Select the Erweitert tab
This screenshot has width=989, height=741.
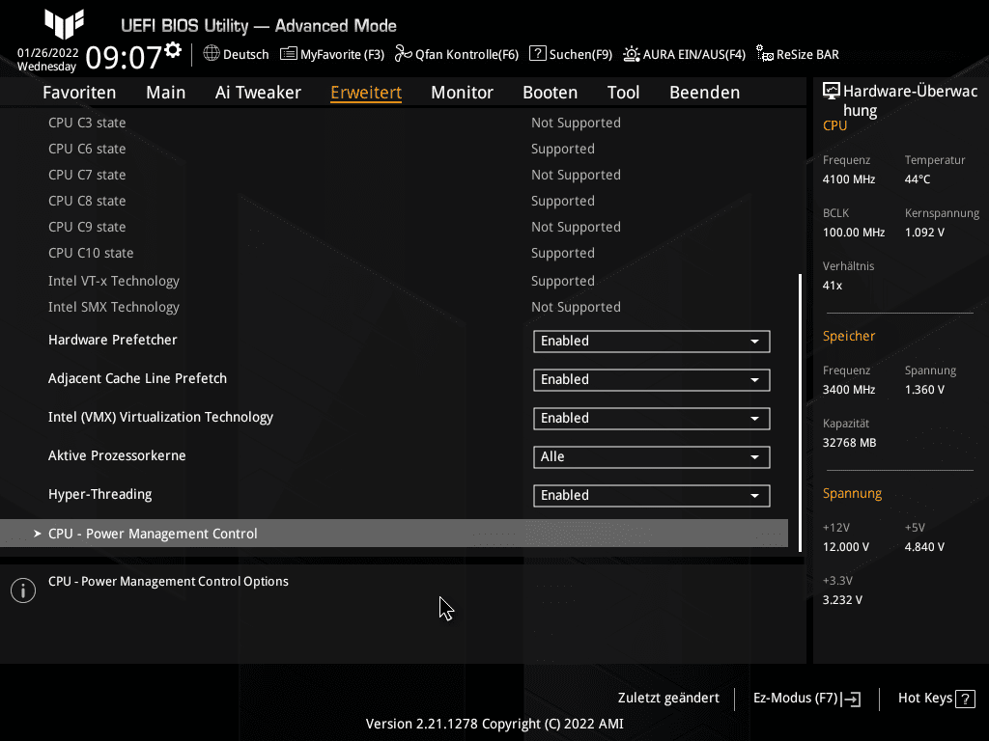366,92
